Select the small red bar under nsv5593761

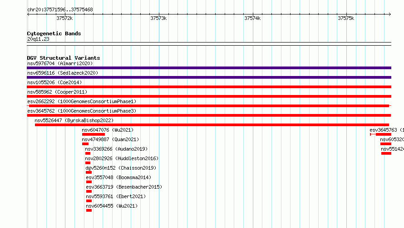tap(89, 201)
